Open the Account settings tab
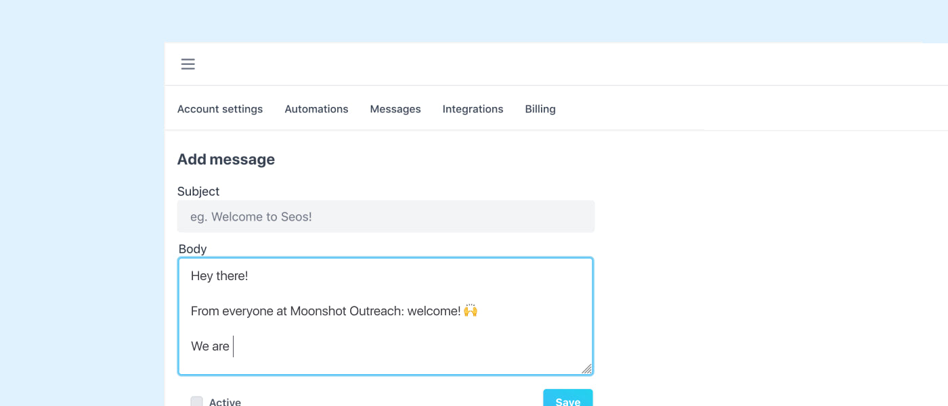 220,109
